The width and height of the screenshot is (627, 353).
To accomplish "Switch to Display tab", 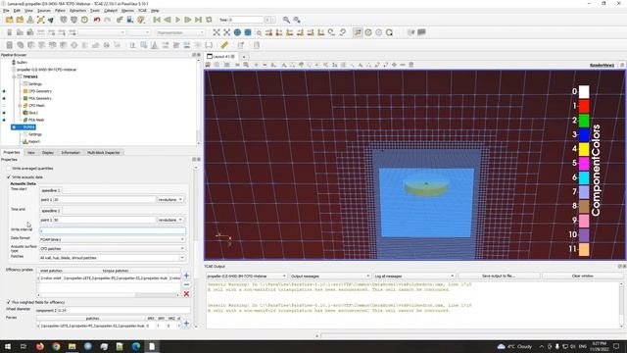I will [x=48, y=153].
